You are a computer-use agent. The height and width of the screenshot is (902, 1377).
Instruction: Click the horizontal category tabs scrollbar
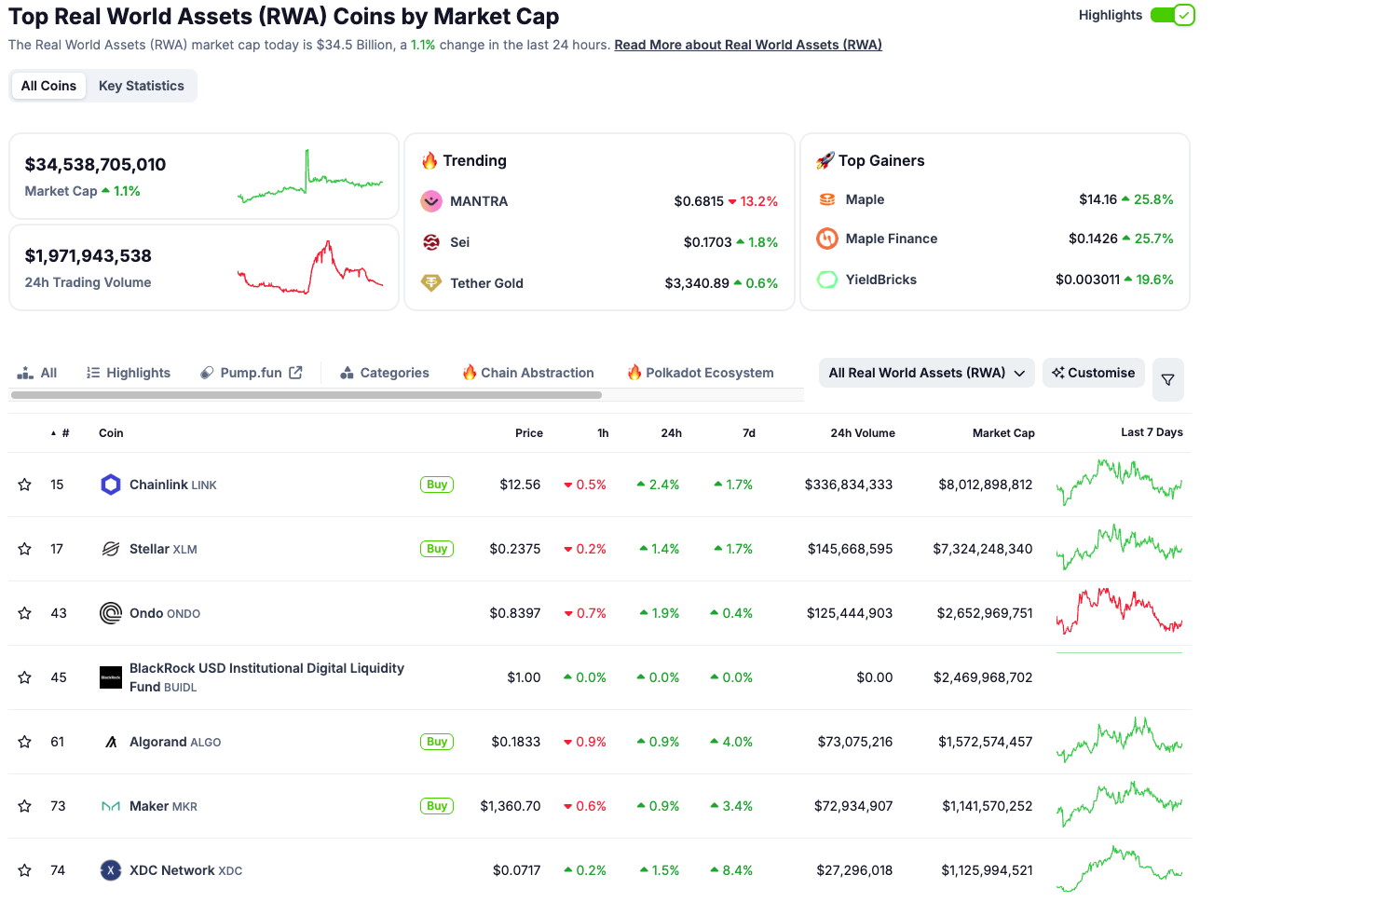(x=306, y=395)
